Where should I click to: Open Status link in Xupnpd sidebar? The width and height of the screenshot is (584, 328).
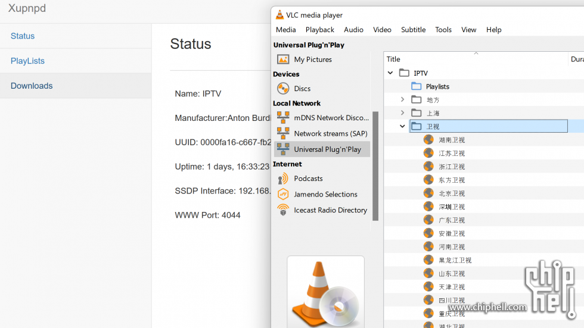pos(23,36)
